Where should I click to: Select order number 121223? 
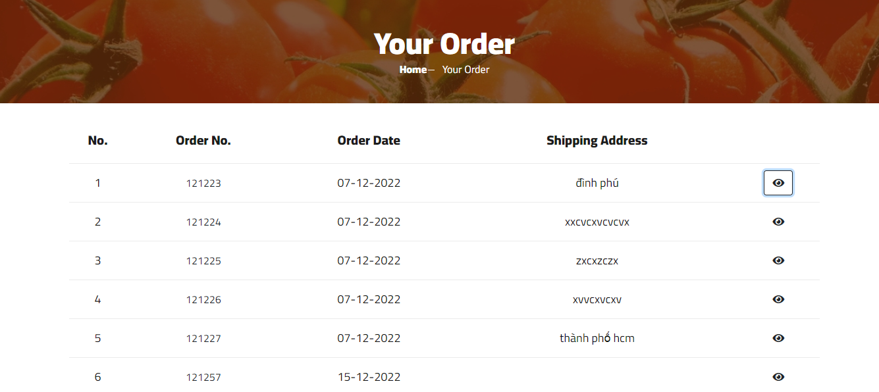[203, 183]
